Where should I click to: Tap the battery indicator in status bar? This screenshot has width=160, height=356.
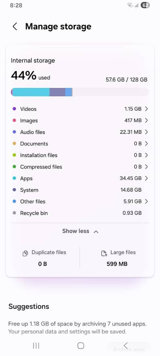pos(145,6)
